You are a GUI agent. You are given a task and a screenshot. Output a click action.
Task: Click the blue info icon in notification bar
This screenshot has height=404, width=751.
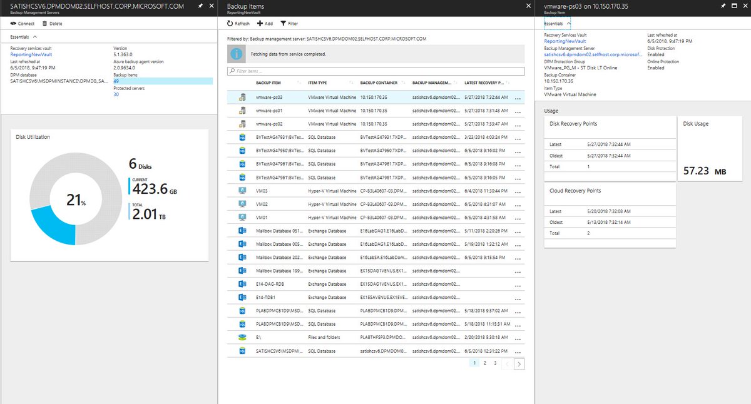point(237,54)
